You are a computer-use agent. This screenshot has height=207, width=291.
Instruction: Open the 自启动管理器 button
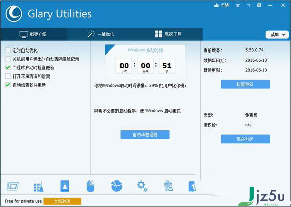point(145,135)
